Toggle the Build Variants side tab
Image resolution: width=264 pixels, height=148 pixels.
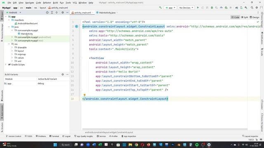pos(2,111)
